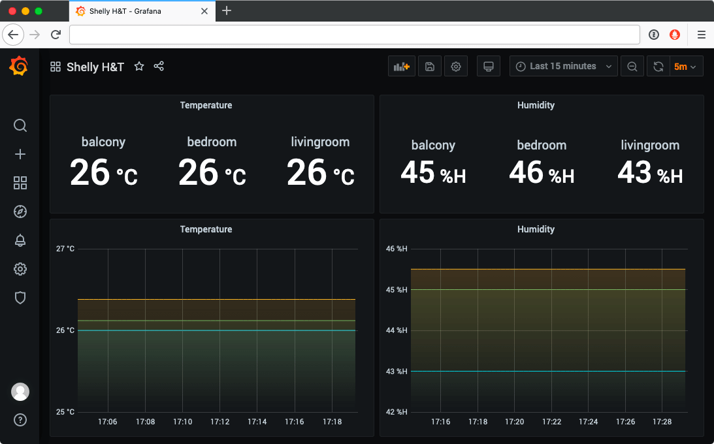This screenshot has height=444, width=714.
Task: Open the Last 15 minutes time picker
Action: [x=562, y=66]
